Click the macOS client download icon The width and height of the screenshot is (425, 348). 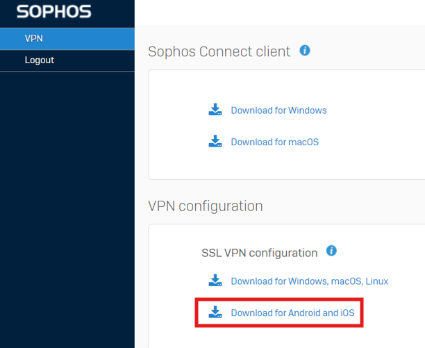pyautogui.click(x=215, y=141)
